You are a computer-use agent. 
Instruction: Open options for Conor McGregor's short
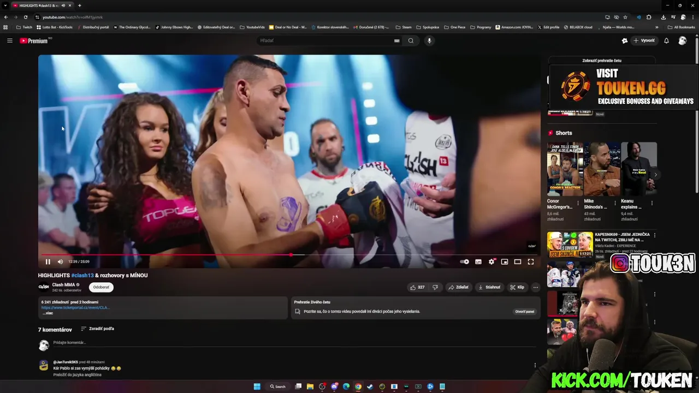pyautogui.click(x=578, y=203)
